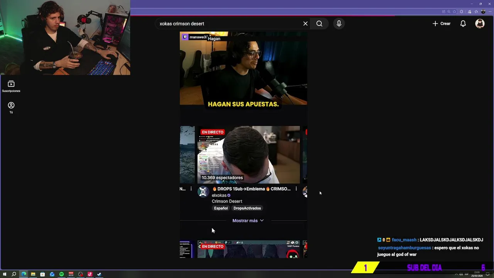Open elxokas live stream thumbnail
Viewport: 494px width, 278px height.
coord(249,154)
